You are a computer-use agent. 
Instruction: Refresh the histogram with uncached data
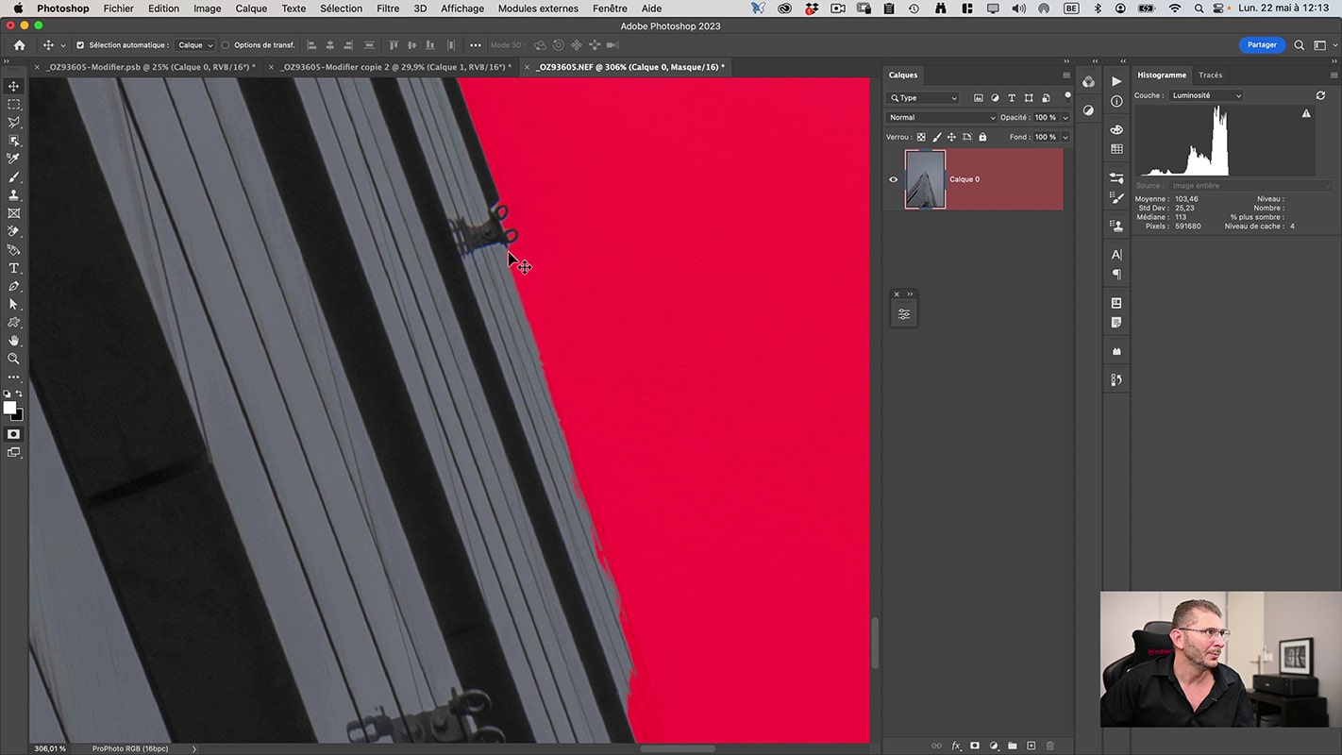[1320, 95]
